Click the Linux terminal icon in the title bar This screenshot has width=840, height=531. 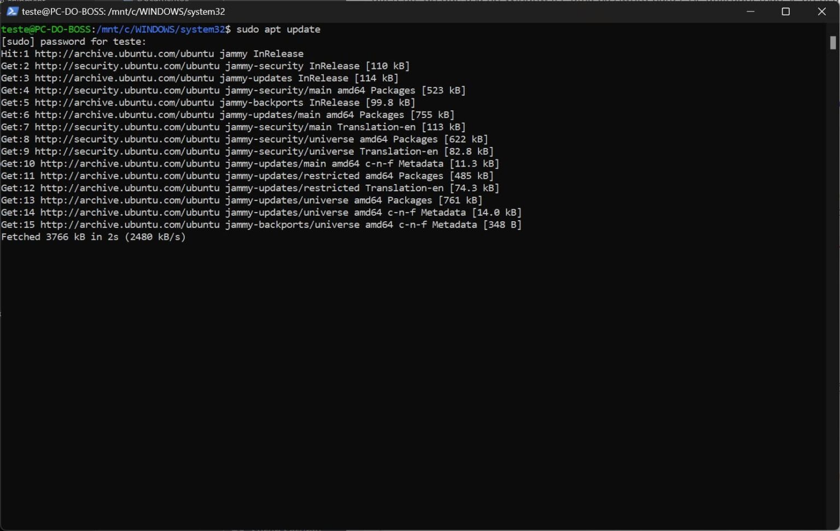[x=12, y=11]
